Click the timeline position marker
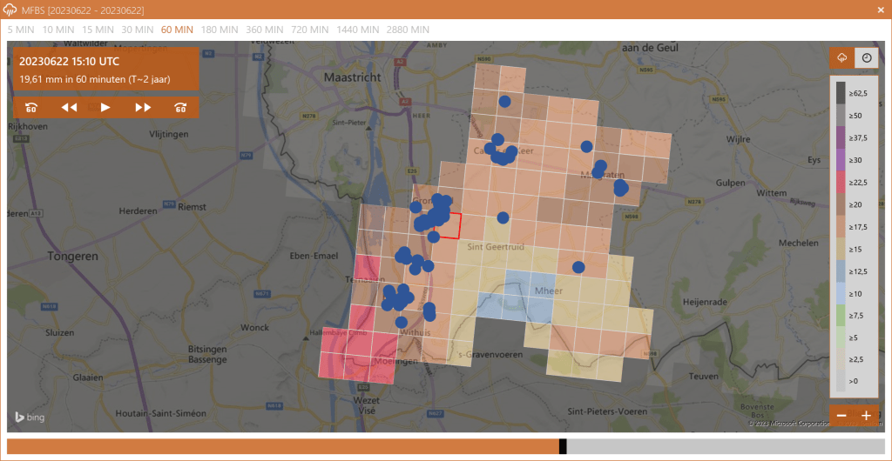Screen dimensions: 892x461 click(x=563, y=446)
